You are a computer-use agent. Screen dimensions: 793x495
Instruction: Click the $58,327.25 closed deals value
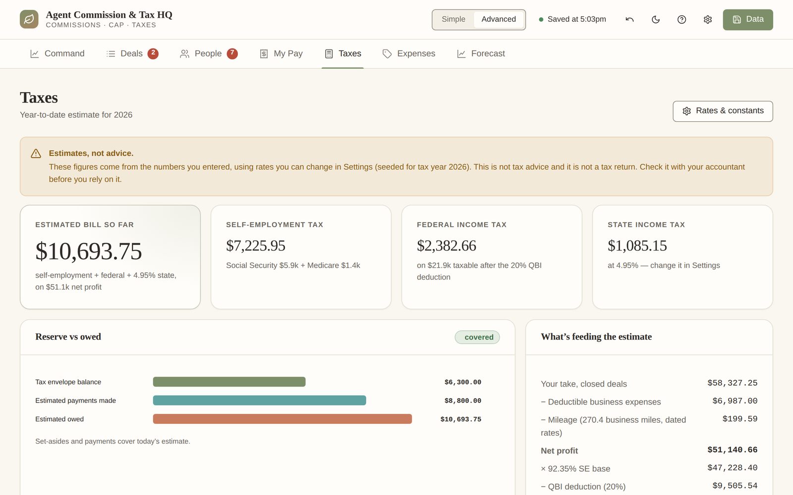tap(732, 383)
